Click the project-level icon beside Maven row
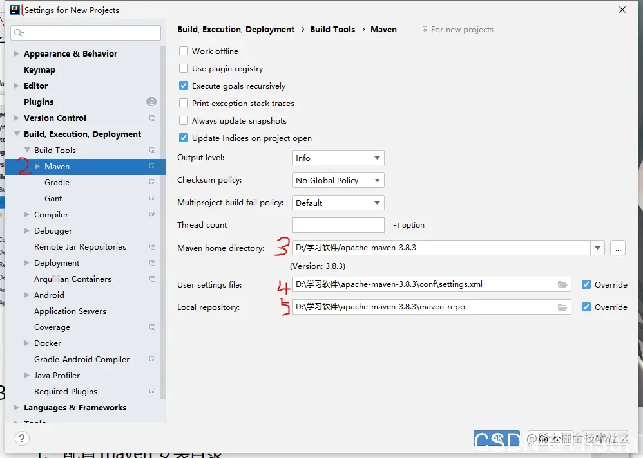 pos(153,166)
